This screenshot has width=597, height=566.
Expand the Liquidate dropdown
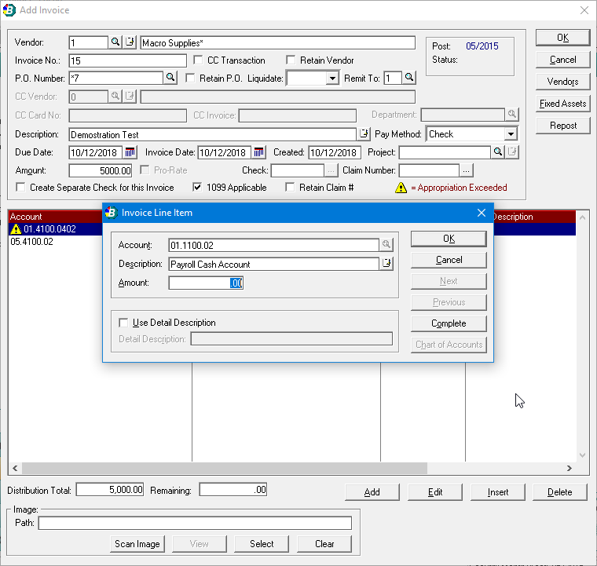pos(332,79)
